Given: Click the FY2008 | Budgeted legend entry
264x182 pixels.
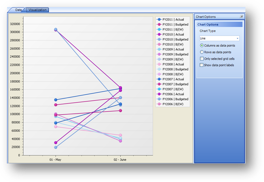Looking at the screenshot, I should tap(173, 69).
